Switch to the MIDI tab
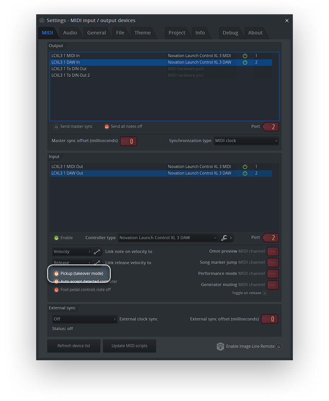Screen dimensions: 329x401 48,33
